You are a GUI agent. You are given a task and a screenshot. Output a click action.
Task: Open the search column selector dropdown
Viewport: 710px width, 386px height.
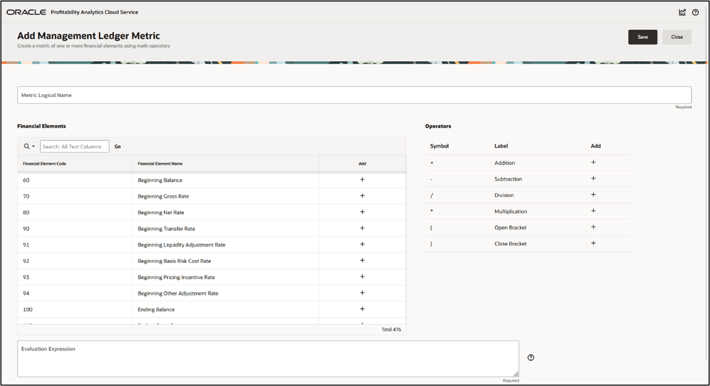pos(28,146)
